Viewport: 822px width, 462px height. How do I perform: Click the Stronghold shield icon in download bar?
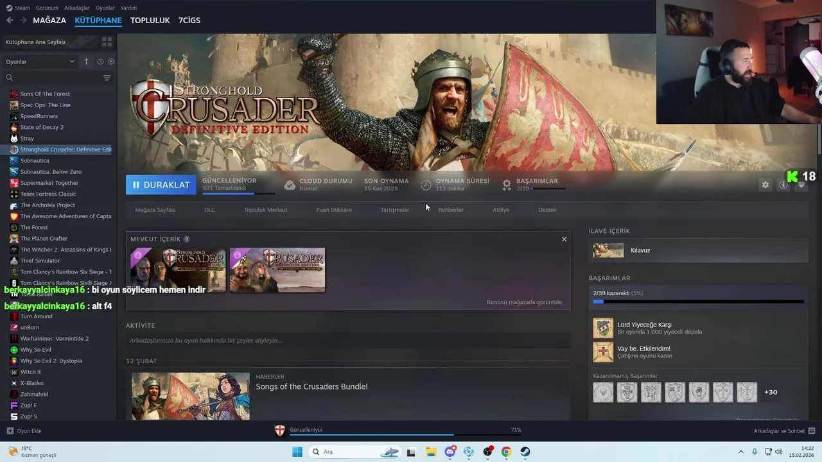(280, 431)
